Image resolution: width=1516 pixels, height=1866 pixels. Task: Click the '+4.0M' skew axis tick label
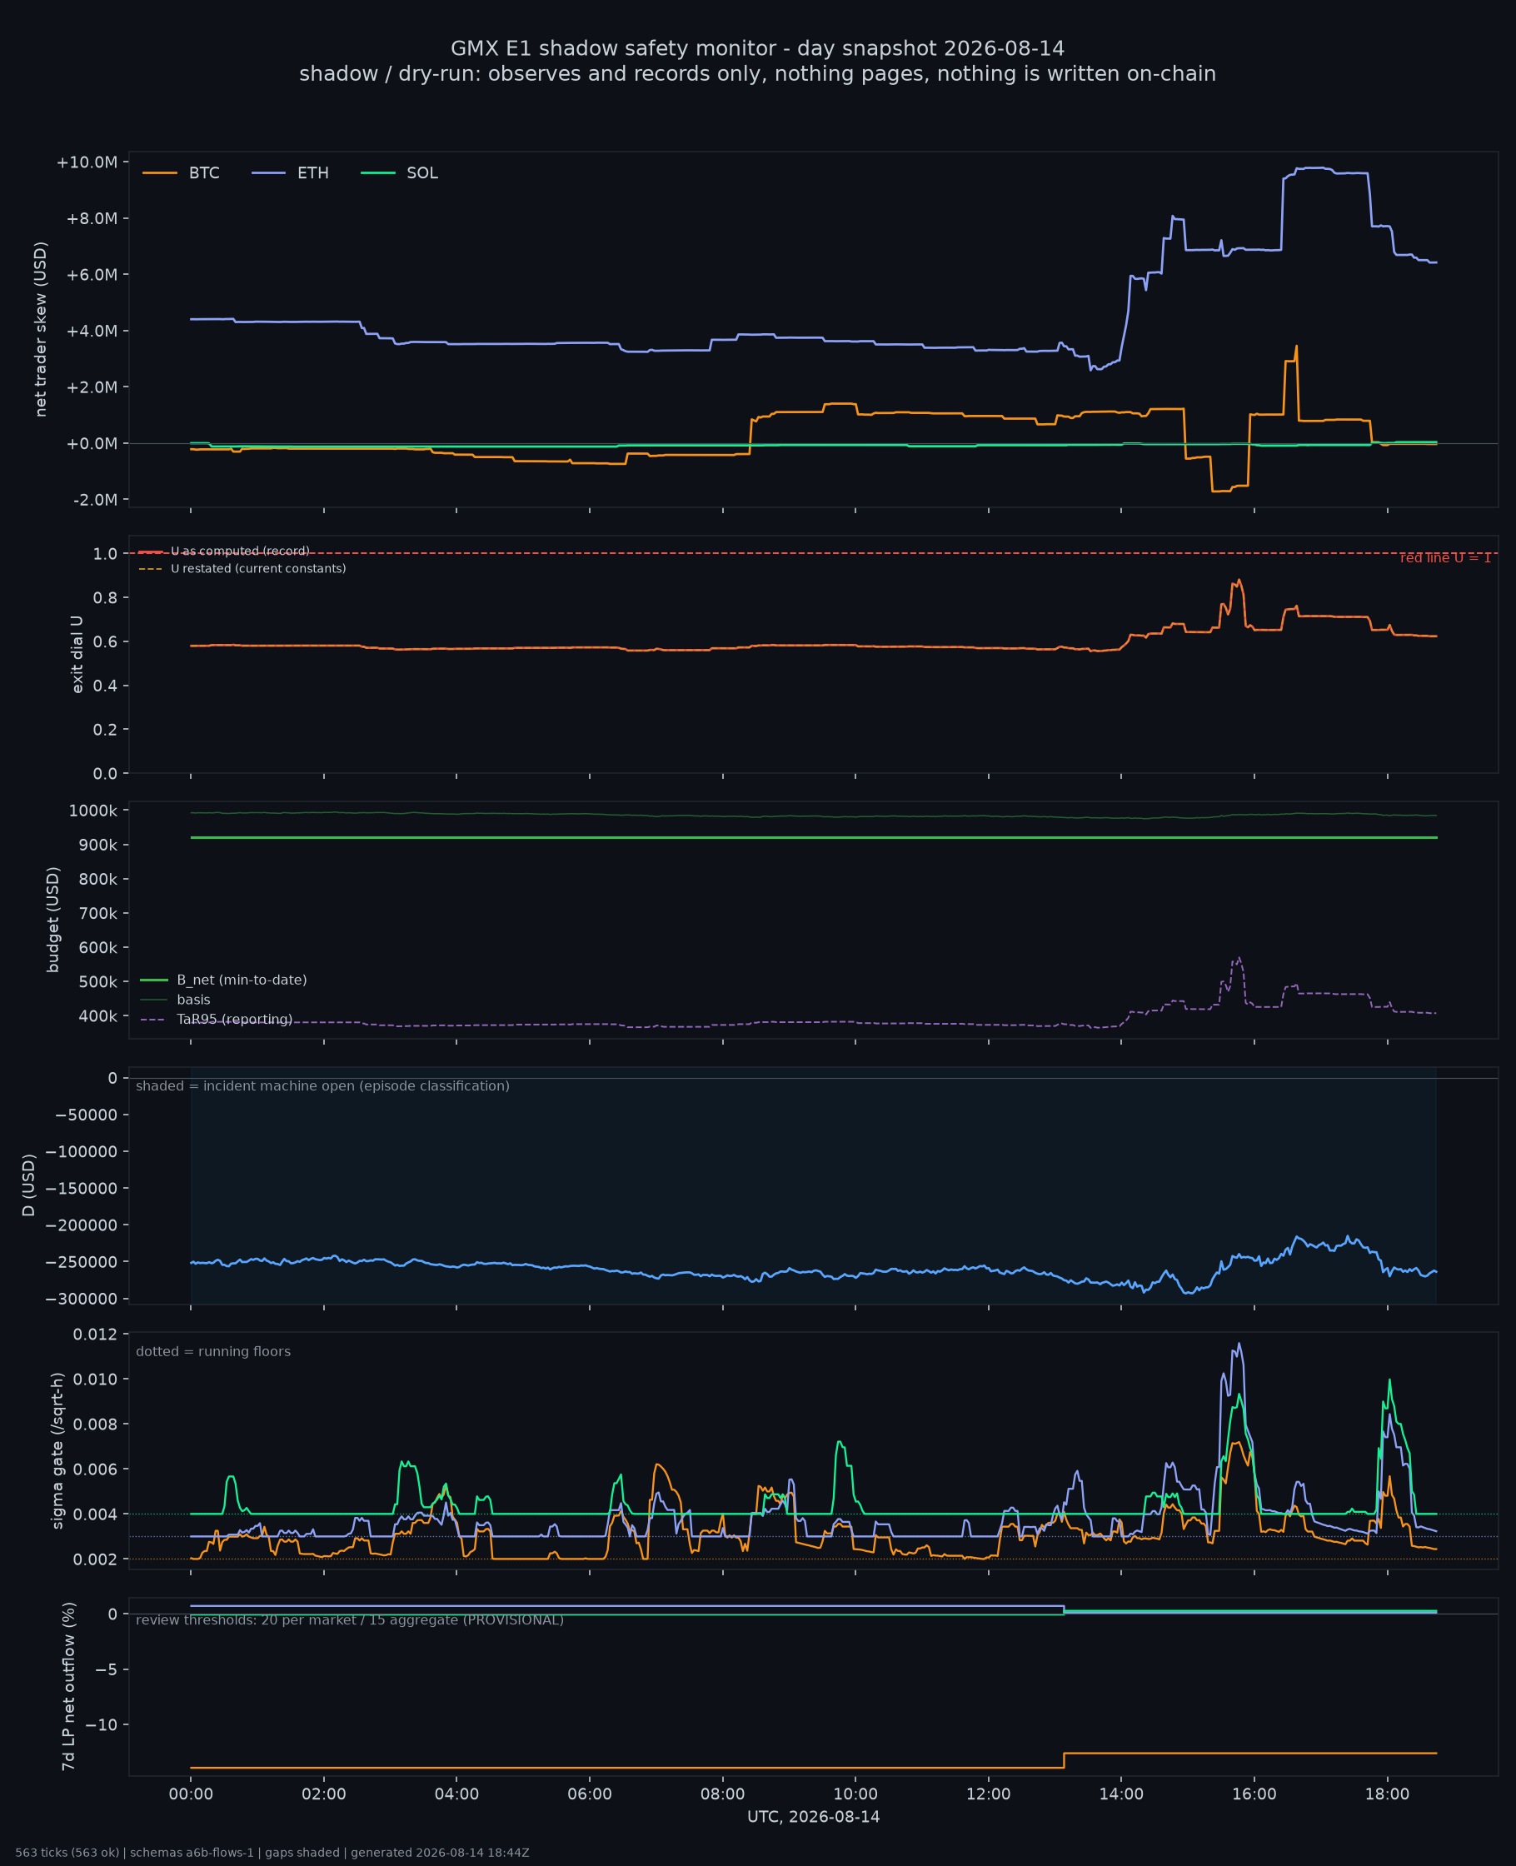[91, 331]
